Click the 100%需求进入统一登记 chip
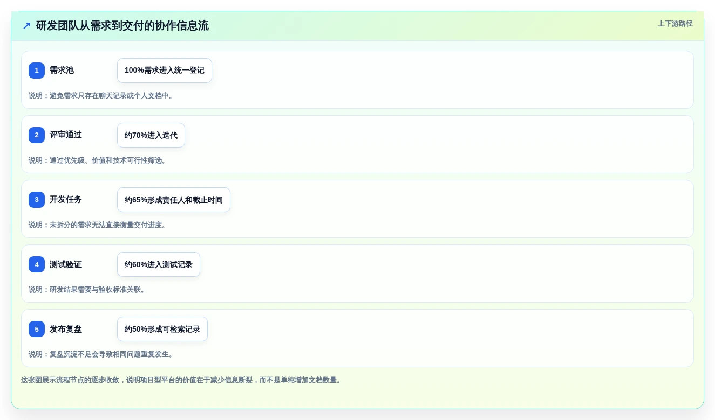The width and height of the screenshot is (715, 420). tap(165, 71)
